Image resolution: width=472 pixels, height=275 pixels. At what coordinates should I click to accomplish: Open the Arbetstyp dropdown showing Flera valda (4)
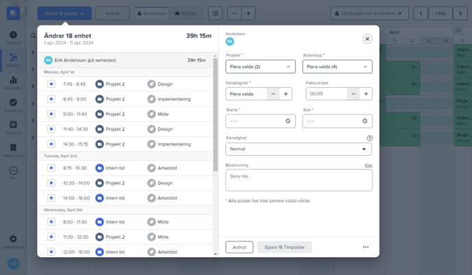337,67
